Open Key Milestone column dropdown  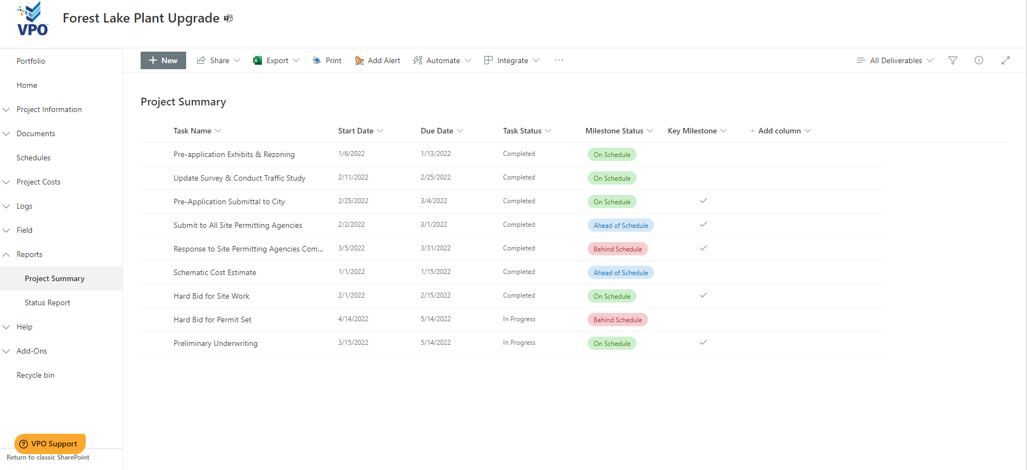[x=724, y=131]
